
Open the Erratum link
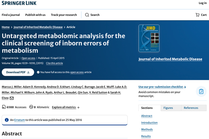coord(19,120)
